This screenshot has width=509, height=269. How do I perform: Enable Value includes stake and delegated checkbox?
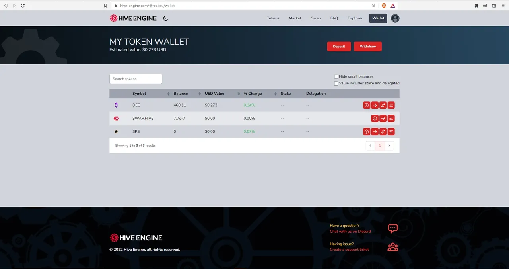336,83
